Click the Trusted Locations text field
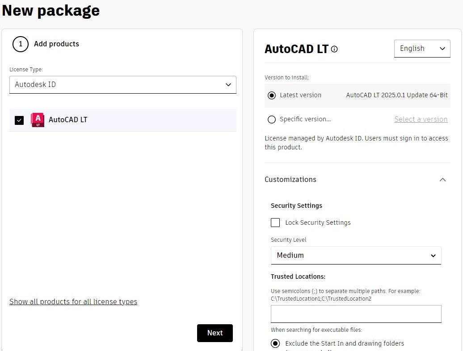The width and height of the screenshot is (463, 351). [x=356, y=314]
